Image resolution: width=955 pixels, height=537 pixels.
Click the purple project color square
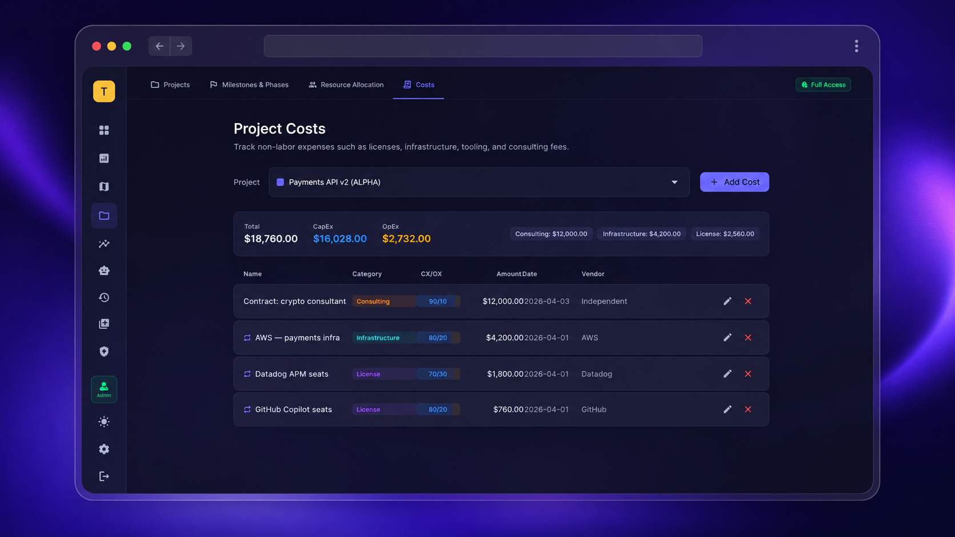point(280,182)
